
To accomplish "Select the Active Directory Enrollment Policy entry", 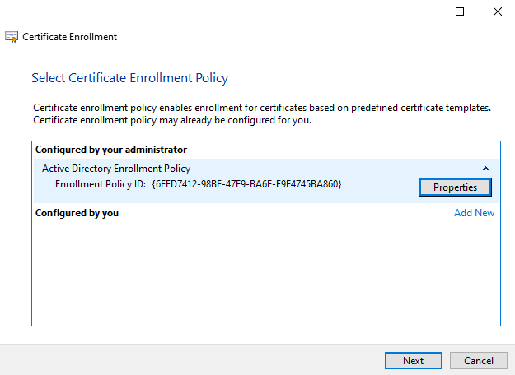I will tap(115, 169).
